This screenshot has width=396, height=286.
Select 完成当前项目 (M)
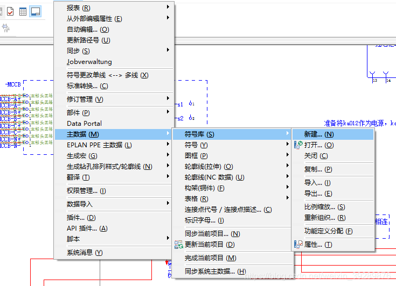[x=232, y=258]
